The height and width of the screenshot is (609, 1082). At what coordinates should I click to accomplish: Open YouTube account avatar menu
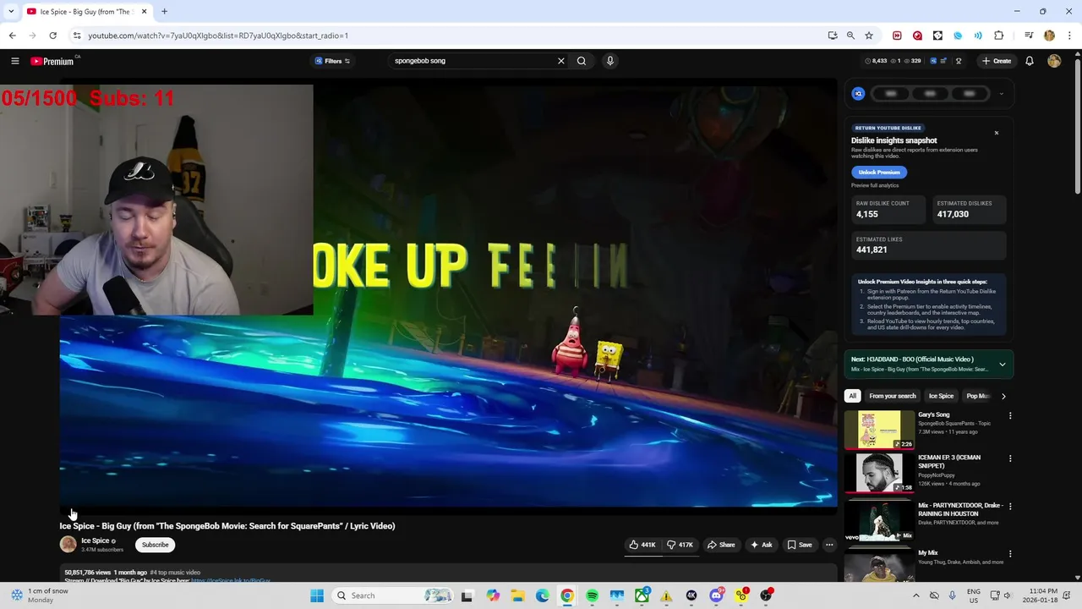click(1054, 61)
